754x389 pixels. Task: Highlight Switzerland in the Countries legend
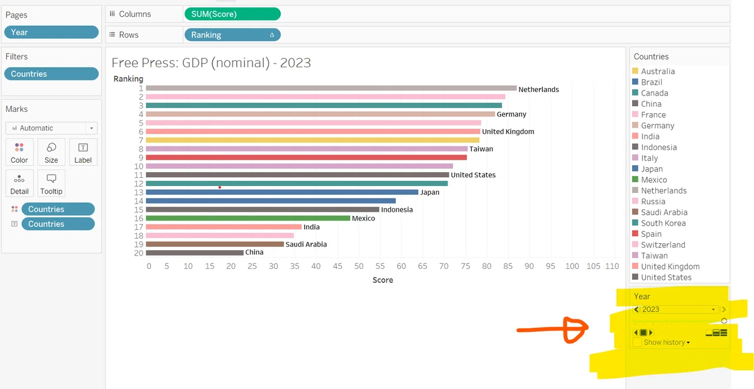(663, 245)
